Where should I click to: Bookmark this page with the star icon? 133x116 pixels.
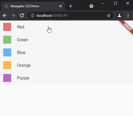(109, 15)
